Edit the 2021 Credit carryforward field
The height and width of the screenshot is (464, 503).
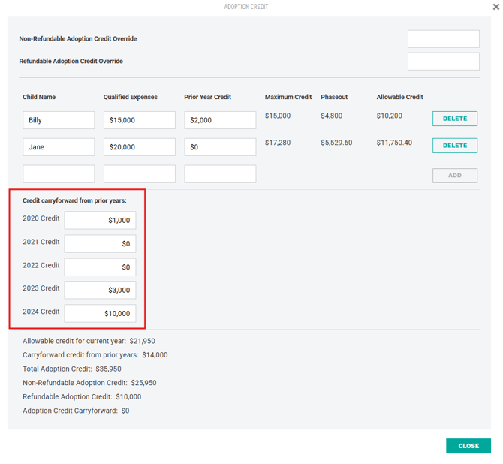100,243
